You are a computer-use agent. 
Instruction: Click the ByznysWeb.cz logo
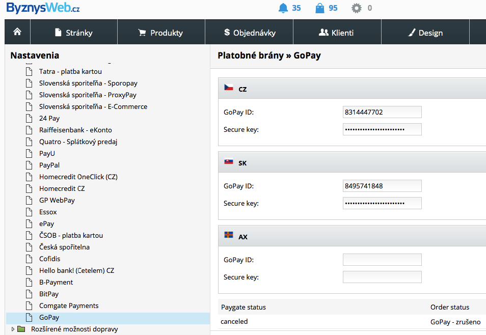(x=43, y=9)
